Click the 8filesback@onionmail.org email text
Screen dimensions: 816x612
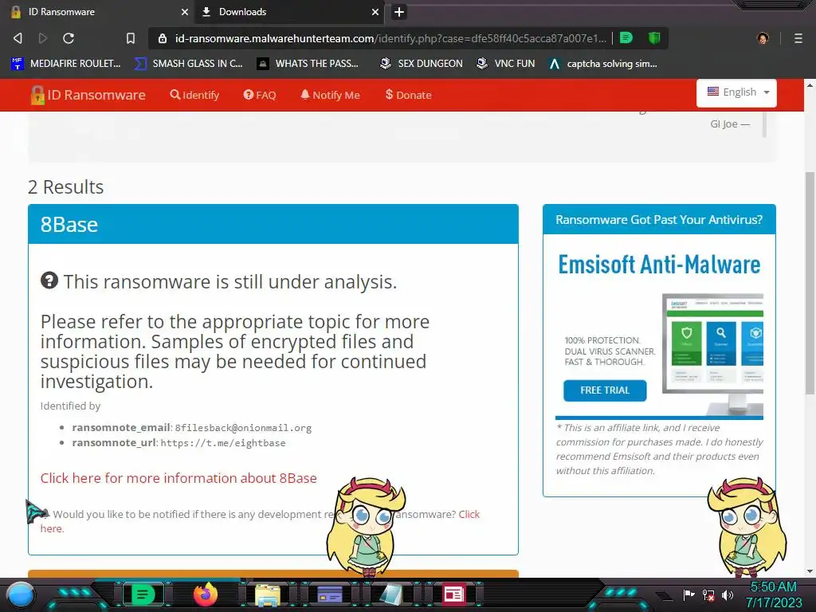(x=243, y=428)
